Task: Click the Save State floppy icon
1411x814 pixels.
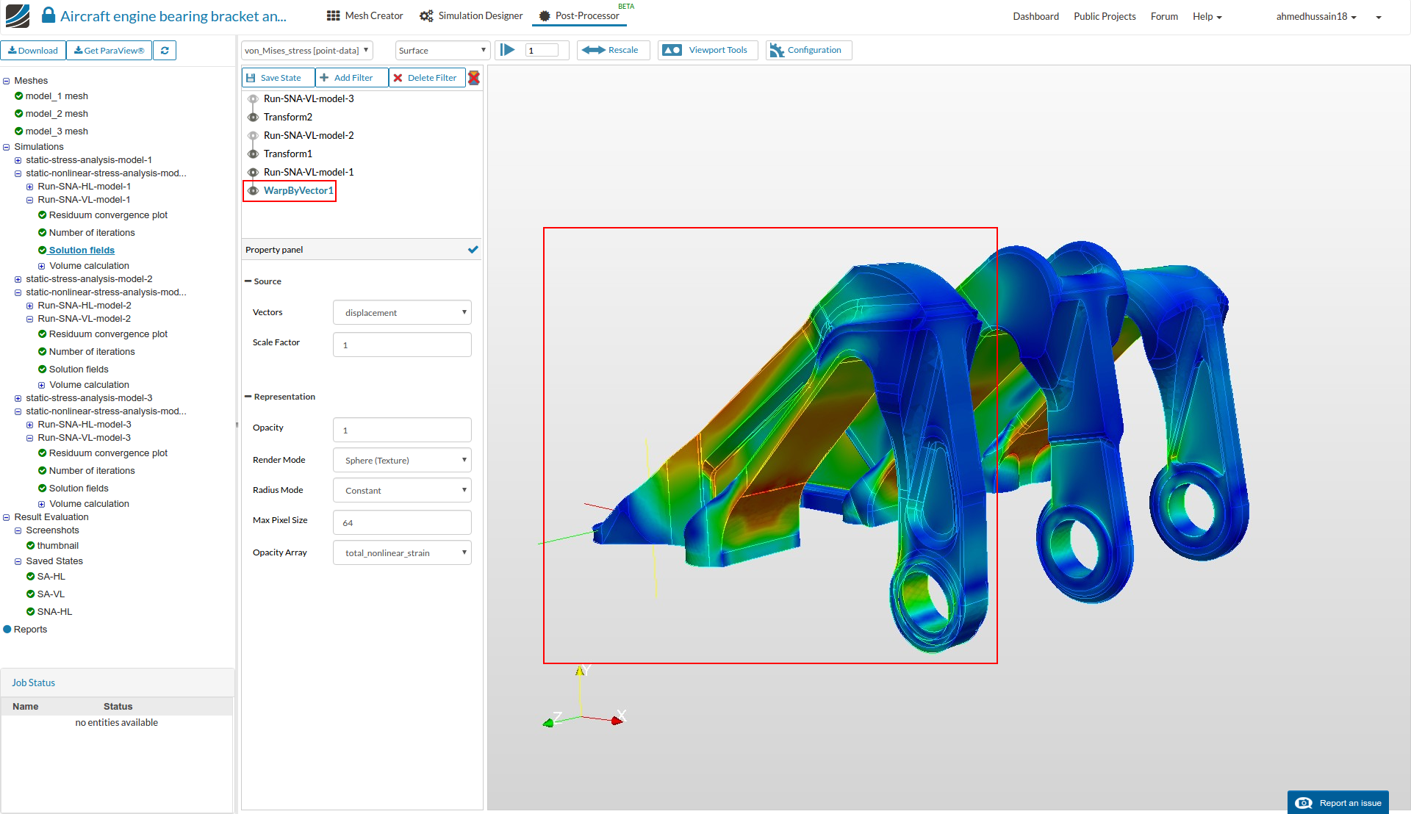Action: tap(251, 78)
